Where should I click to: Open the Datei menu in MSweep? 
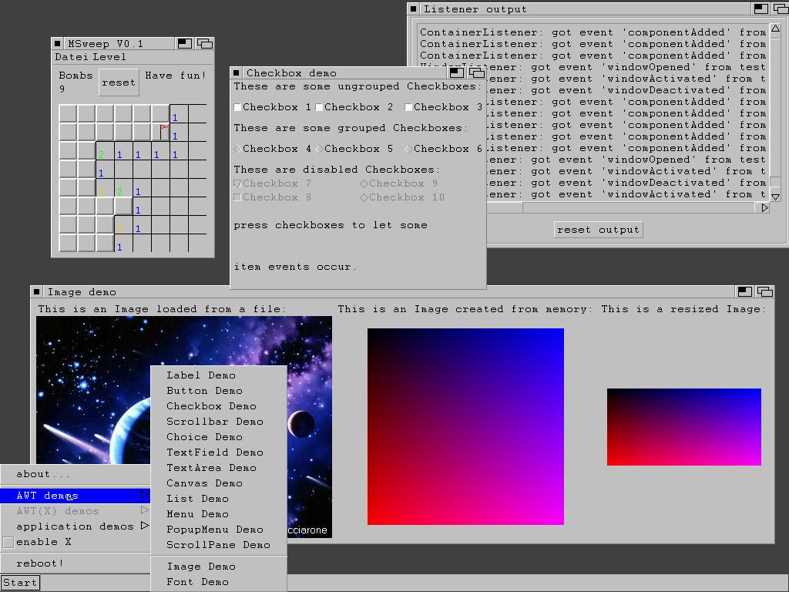tap(72, 57)
